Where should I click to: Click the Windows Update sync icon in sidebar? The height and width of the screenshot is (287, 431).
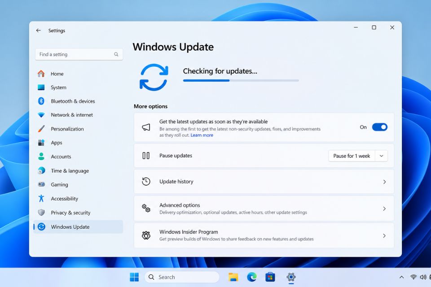[41, 226]
